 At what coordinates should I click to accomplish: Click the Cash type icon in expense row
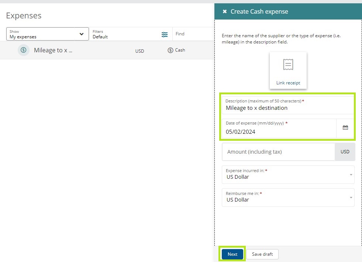click(x=170, y=50)
